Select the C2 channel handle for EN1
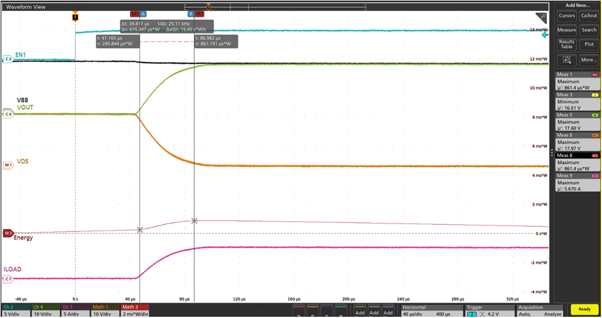This screenshot has width=602, height=318. pos(8,59)
